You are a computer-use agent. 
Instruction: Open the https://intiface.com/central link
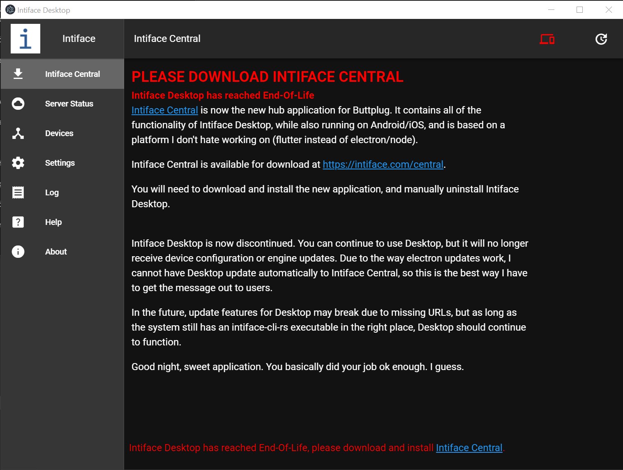pos(383,164)
